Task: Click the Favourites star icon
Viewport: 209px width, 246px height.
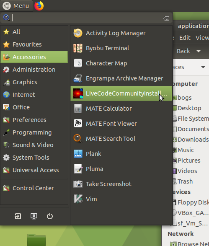Action: coord(6,44)
